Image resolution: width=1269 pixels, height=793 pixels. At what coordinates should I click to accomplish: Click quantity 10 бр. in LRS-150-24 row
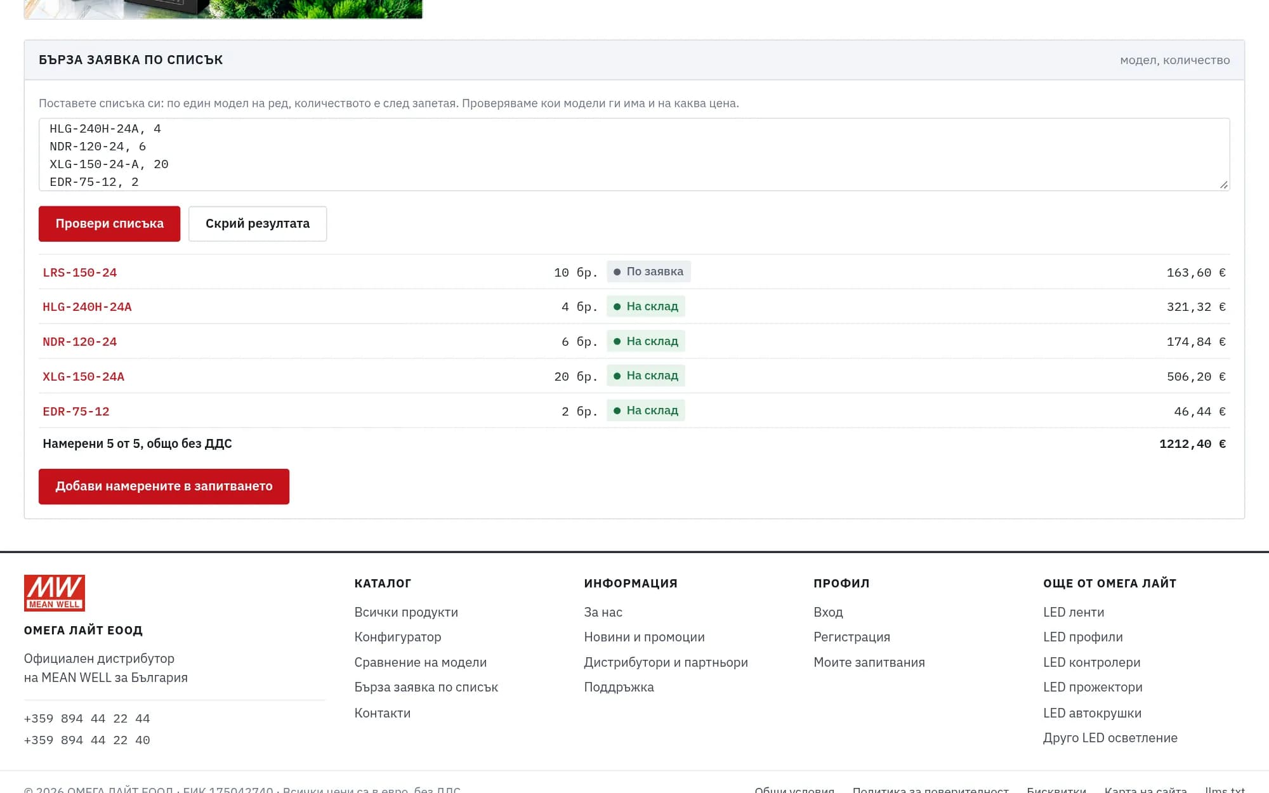pyautogui.click(x=576, y=272)
